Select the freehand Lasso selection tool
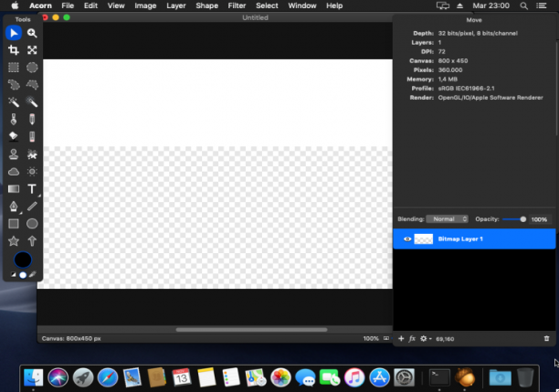This screenshot has width=559, height=392. (14, 85)
